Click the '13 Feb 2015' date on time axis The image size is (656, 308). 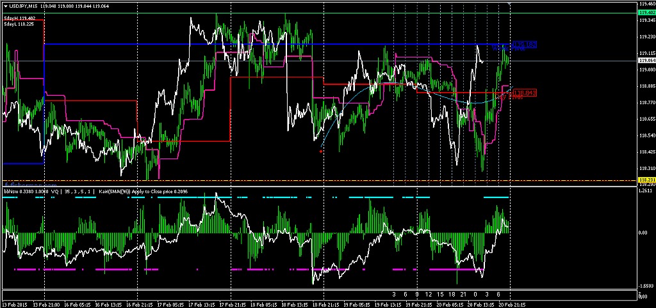coord(14,304)
